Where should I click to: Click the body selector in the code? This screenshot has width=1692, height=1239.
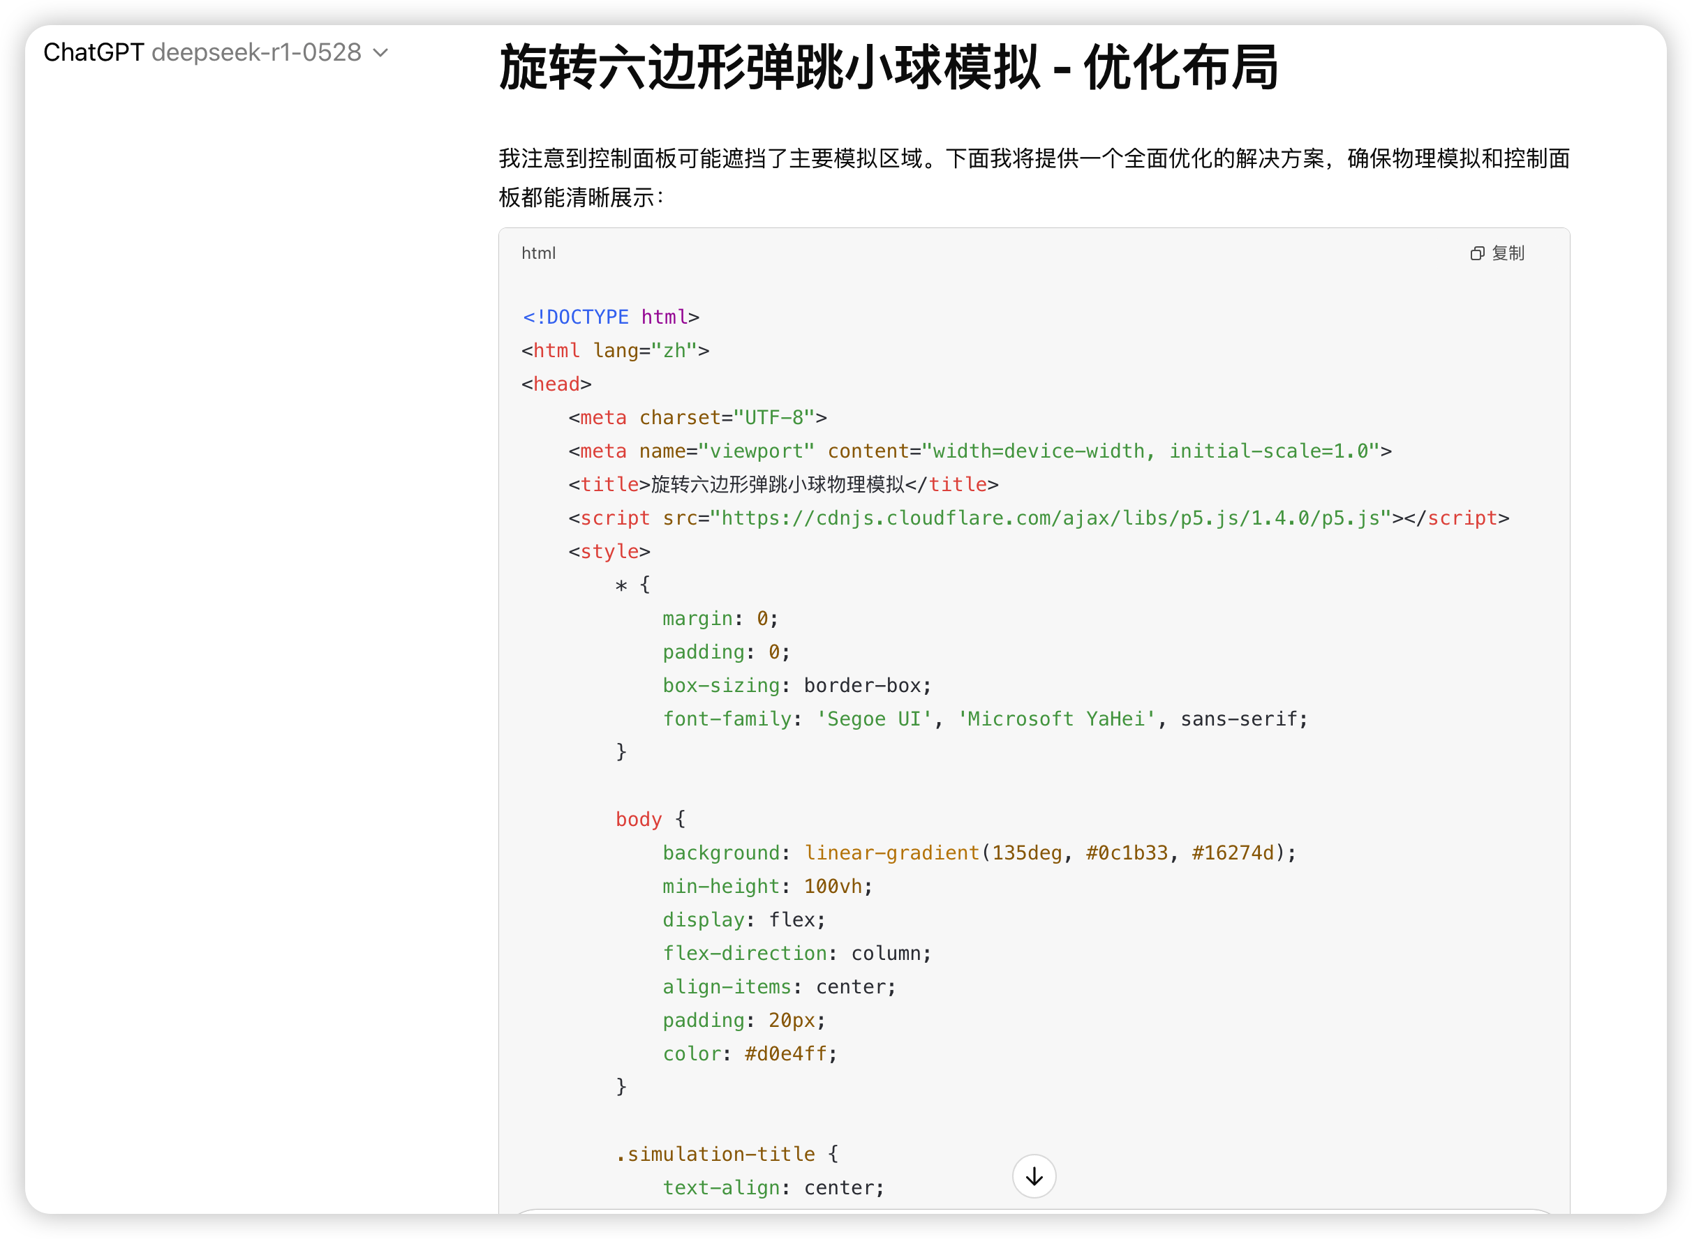pyautogui.click(x=639, y=820)
